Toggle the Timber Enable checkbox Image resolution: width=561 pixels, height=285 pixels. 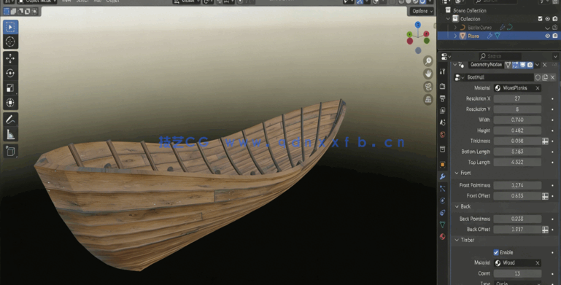coord(496,252)
